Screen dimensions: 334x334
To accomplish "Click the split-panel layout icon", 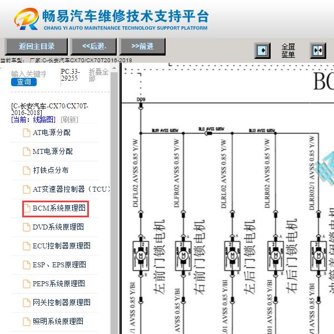I will coord(318,51).
